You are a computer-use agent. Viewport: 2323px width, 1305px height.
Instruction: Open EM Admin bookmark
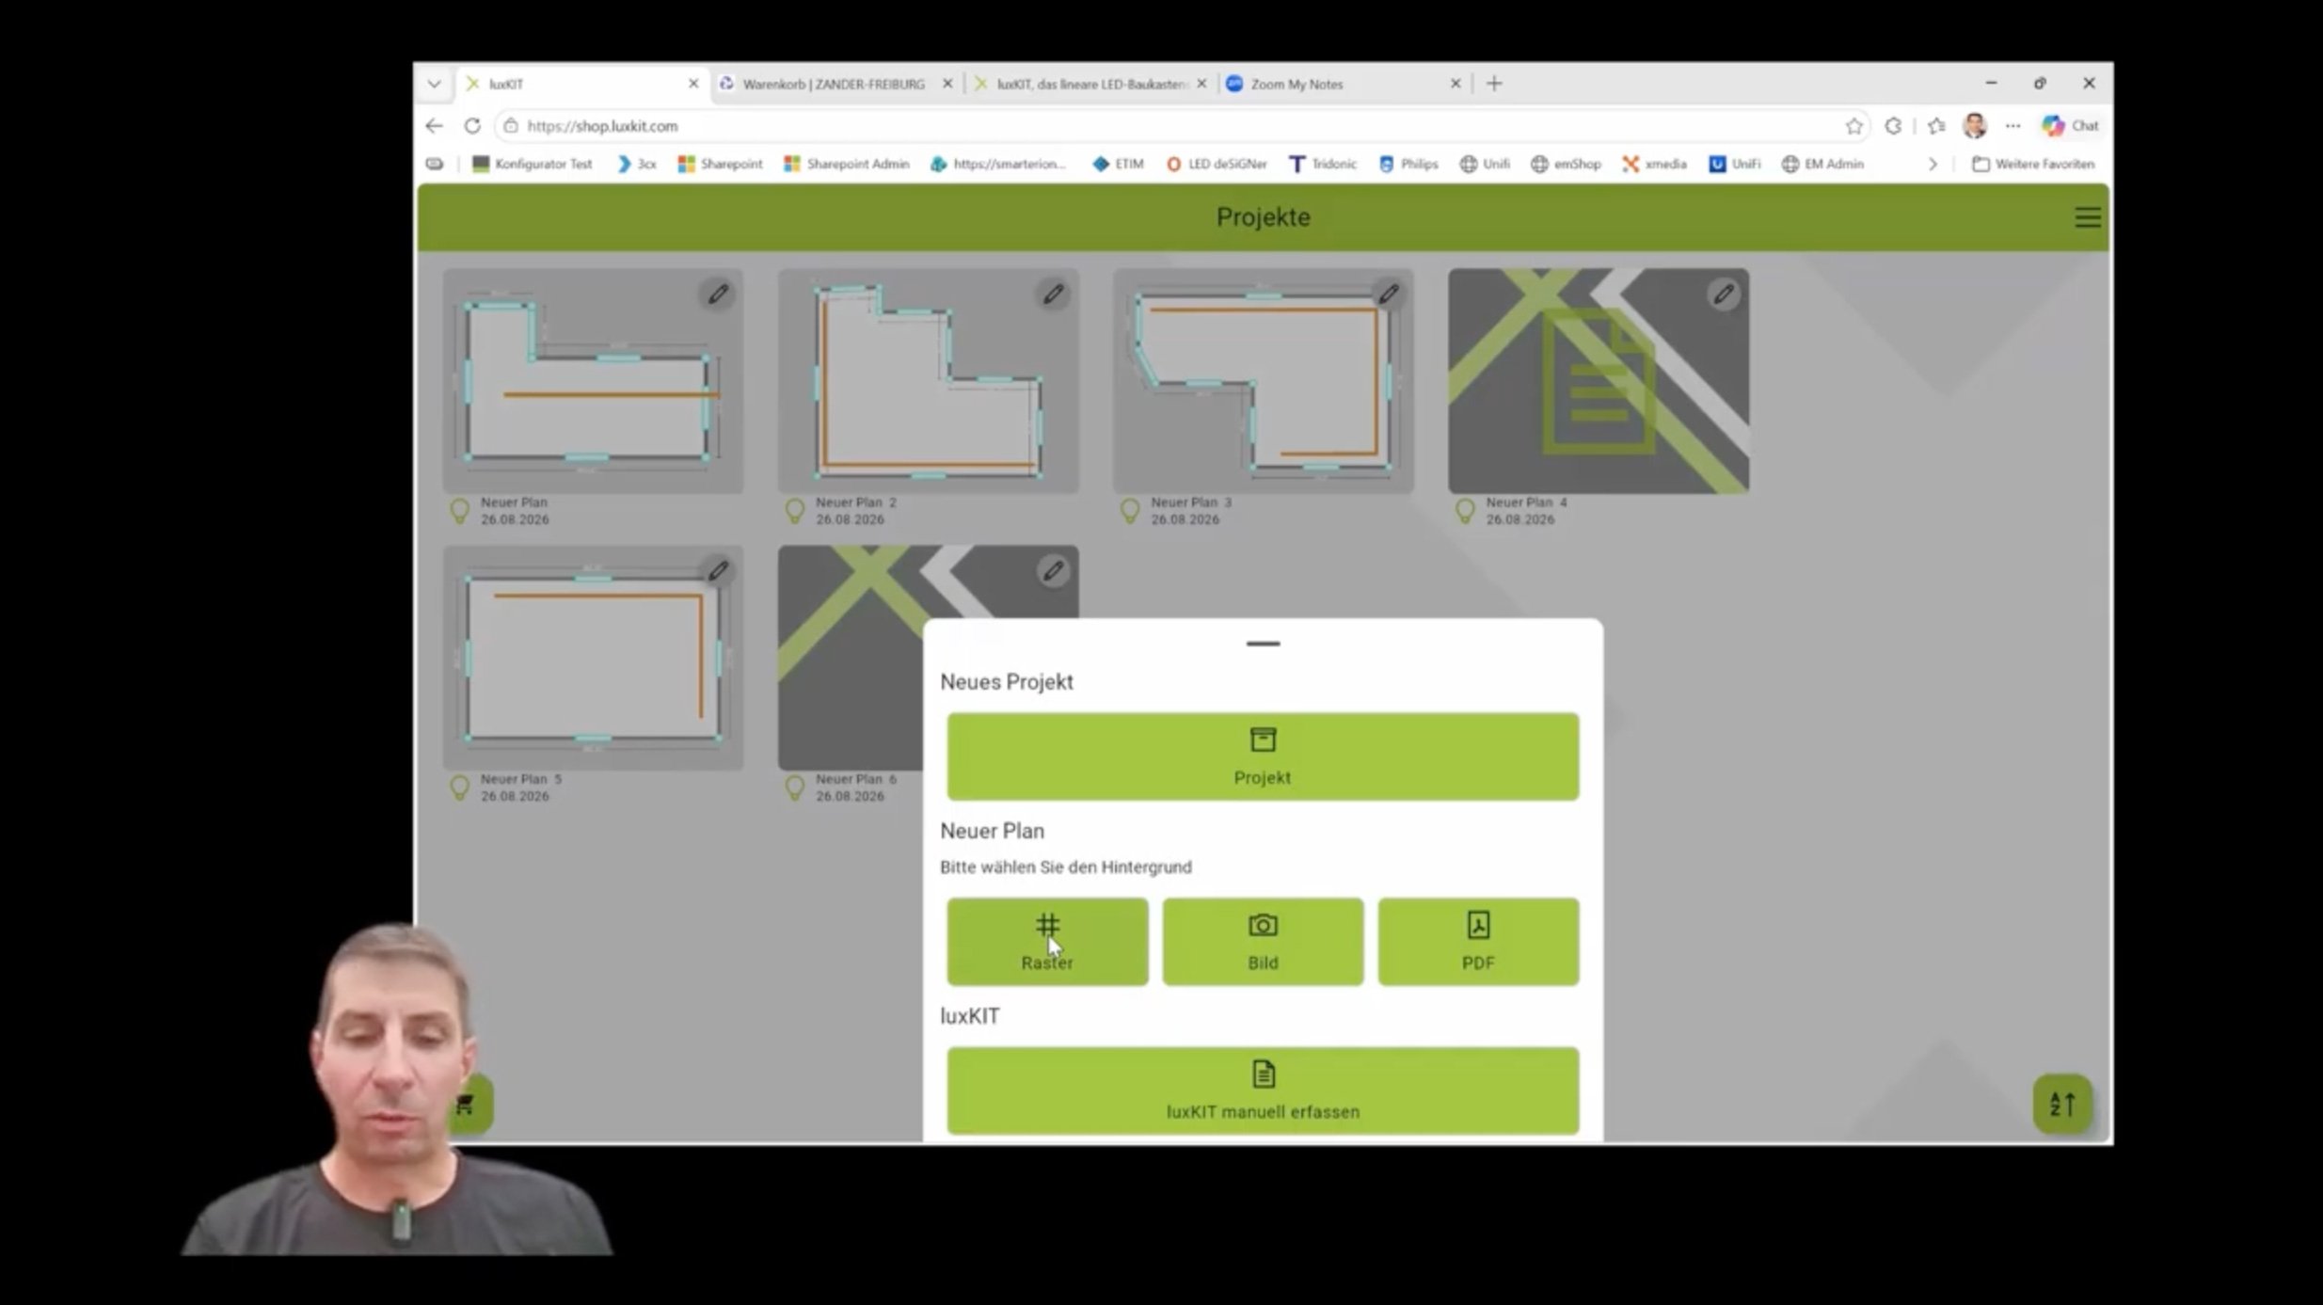(x=1822, y=164)
